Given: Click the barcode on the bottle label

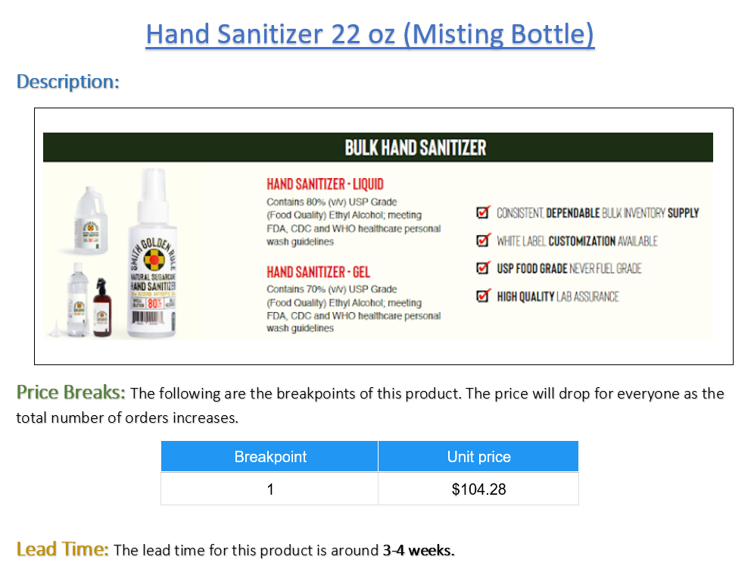Looking at the screenshot, I should coord(148,317).
